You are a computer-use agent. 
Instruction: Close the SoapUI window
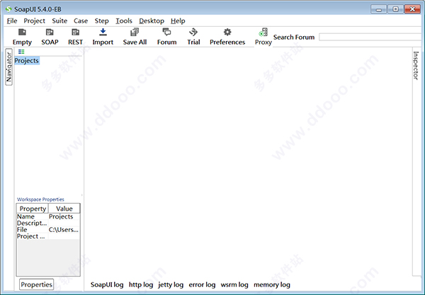tap(412, 9)
